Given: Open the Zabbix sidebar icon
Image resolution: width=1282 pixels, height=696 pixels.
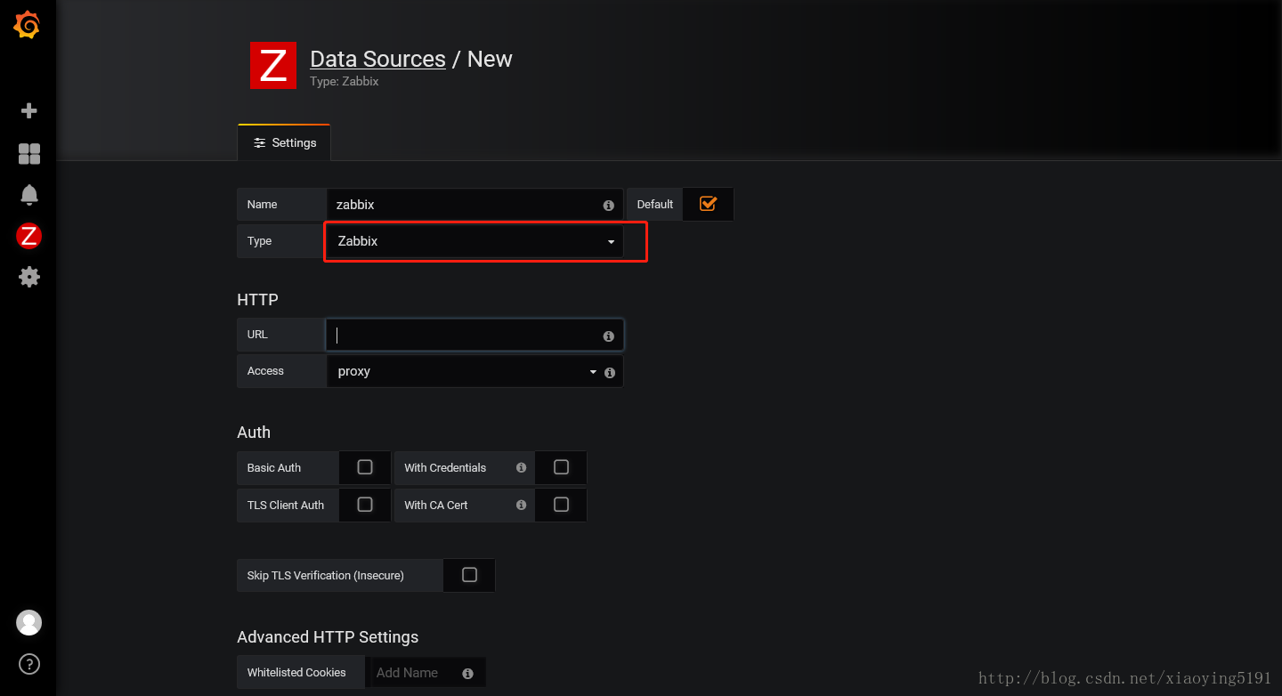Looking at the screenshot, I should click(x=29, y=236).
